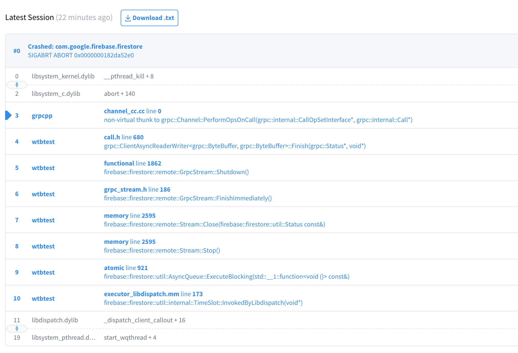Click the grpcpp module name on frame 3
Screen dimensions: 518x353
click(x=42, y=116)
